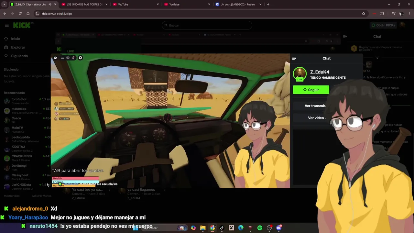
Task: Open Siguiendo in sidebar
Action: [19, 56]
